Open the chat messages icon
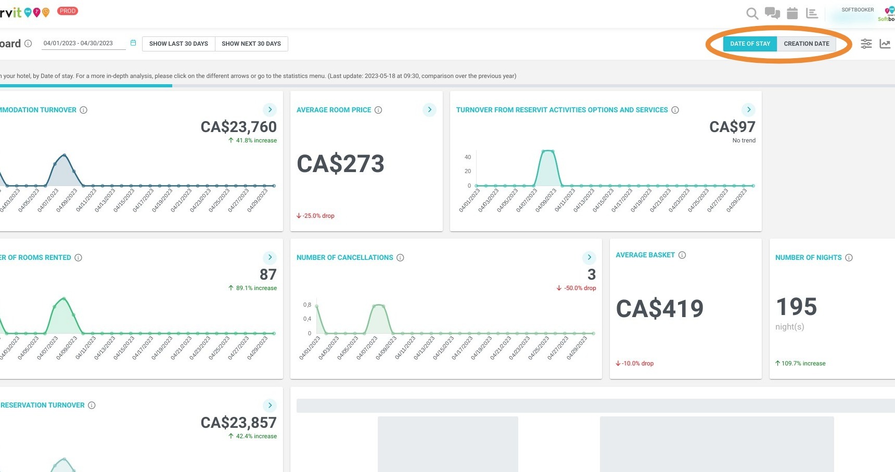895x472 pixels. coord(772,13)
